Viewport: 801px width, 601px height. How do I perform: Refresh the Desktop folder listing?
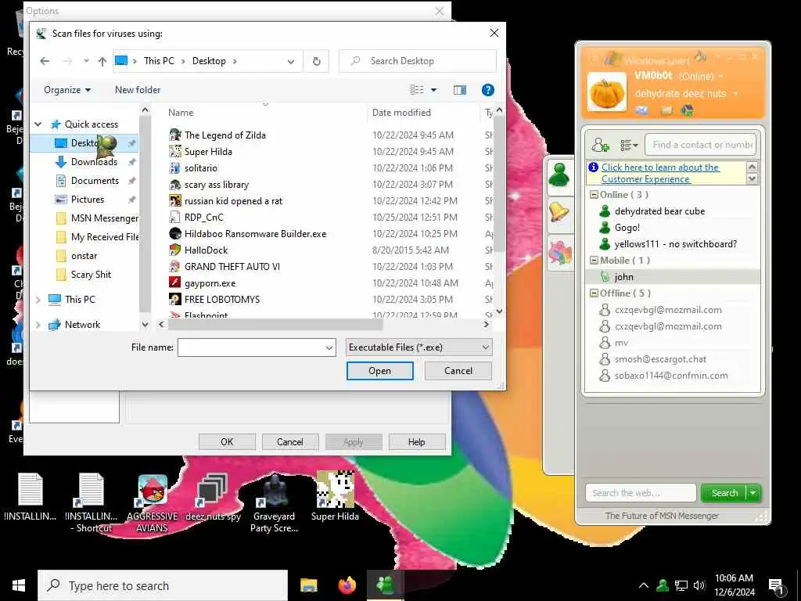(x=317, y=61)
